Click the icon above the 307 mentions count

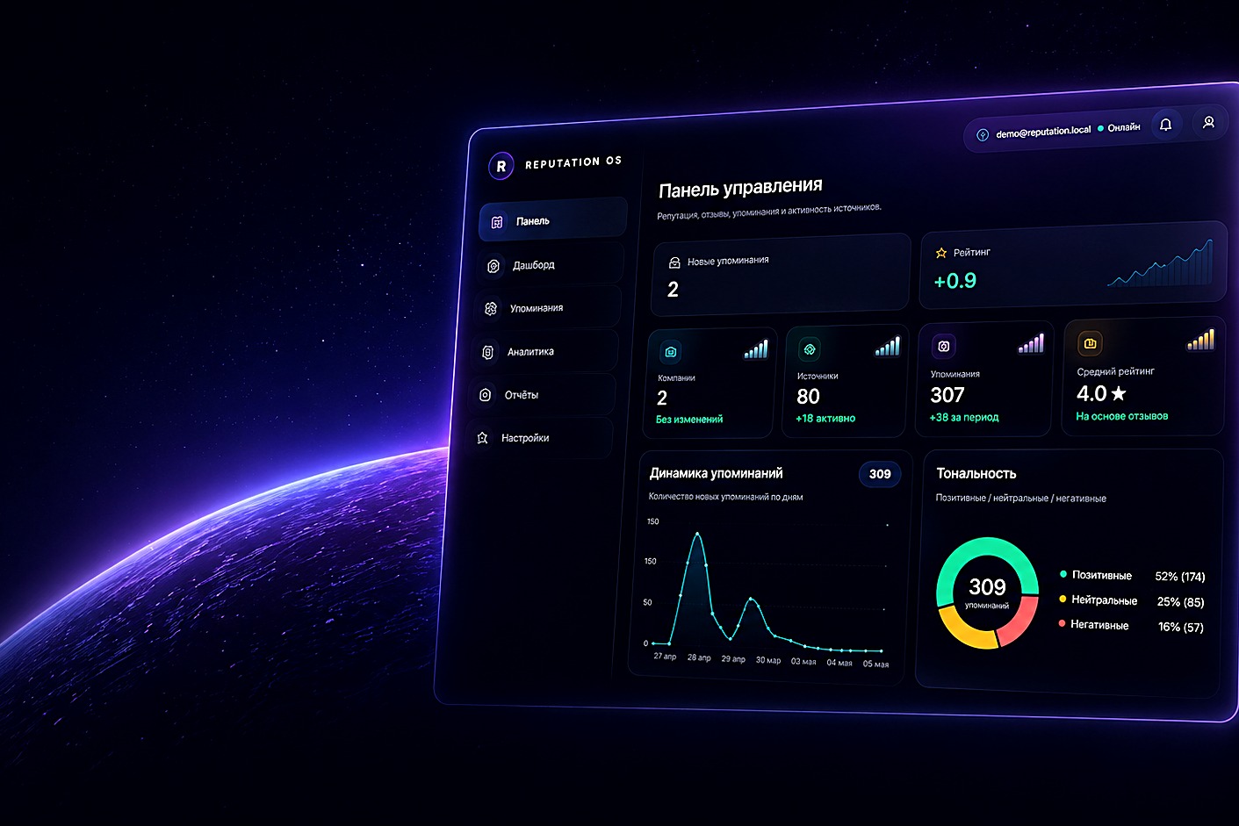point(943,347)
